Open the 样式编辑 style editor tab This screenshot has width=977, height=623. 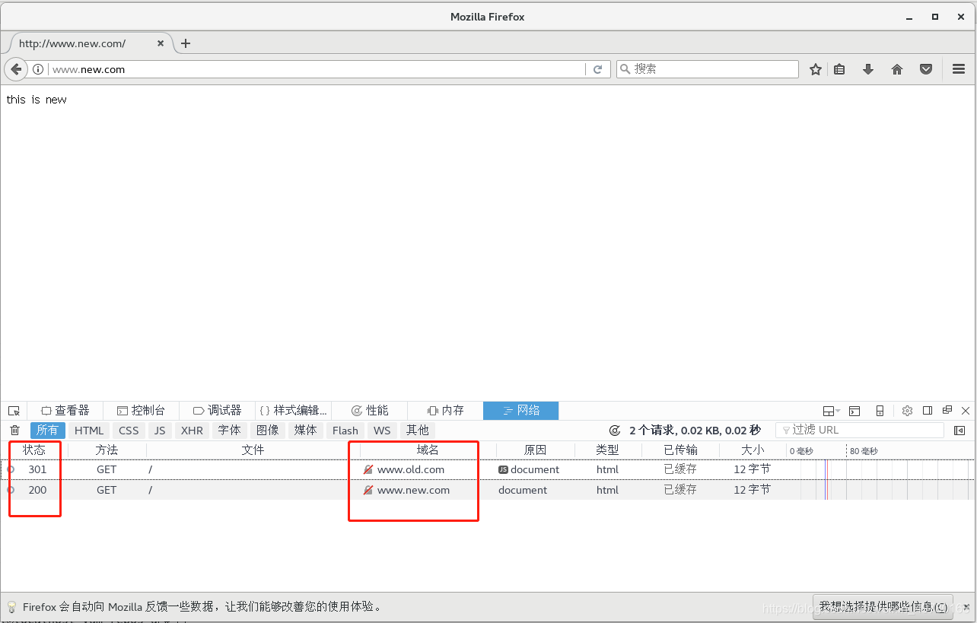293,411
